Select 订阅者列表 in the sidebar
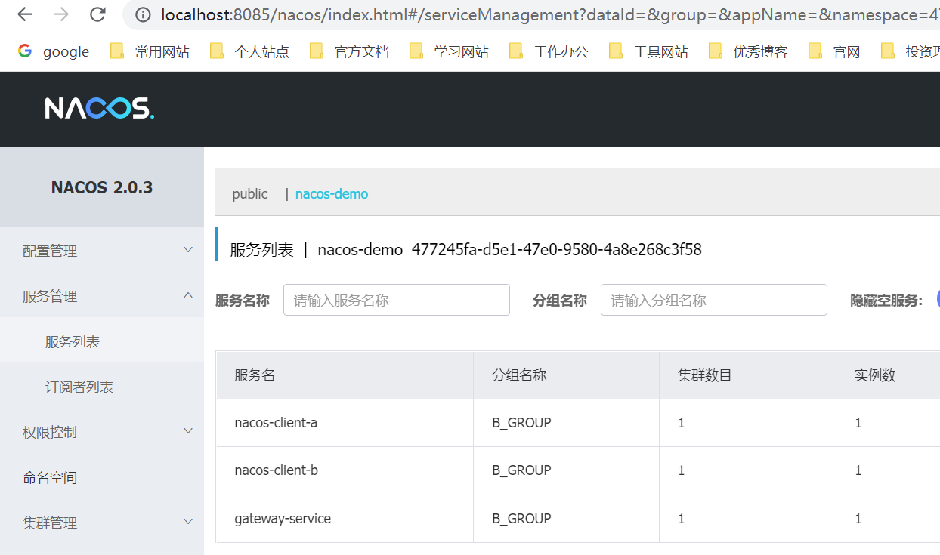Screen dimensions: 940x555 [x=102, y=387]
